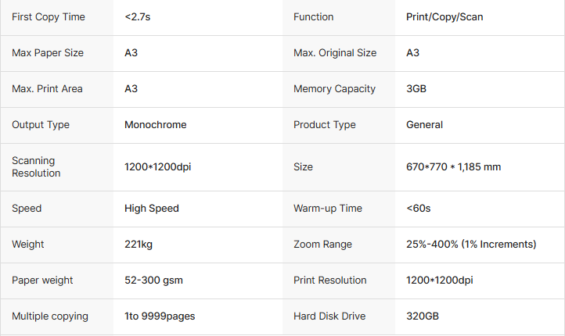Click the First Copy Time label
Screen dimensions: 565x336
point(49,17)
